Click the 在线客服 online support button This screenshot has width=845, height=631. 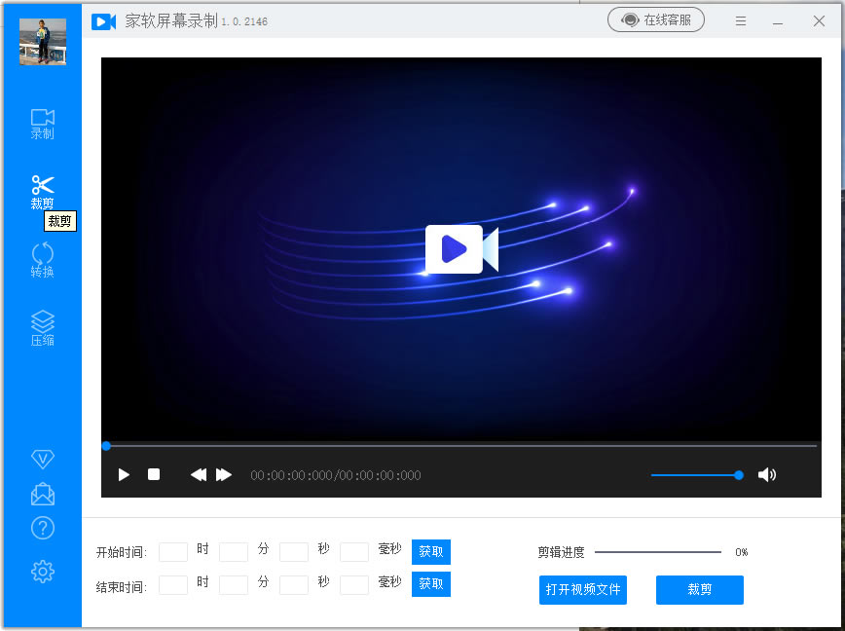click(656, 19)
